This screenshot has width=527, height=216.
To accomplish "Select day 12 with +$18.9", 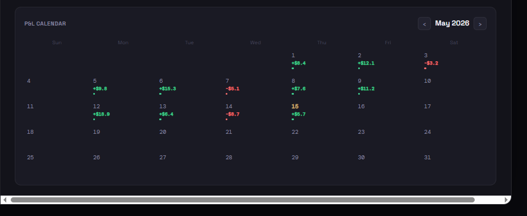I will [x=123, y=113].
